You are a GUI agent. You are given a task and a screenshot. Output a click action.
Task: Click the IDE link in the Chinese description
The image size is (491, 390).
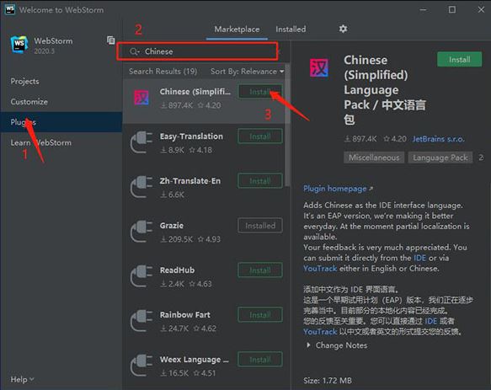(430, 321)
